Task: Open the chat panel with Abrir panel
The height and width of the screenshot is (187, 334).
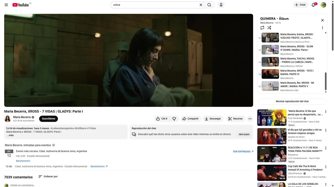Action: [x=244, y=134]
